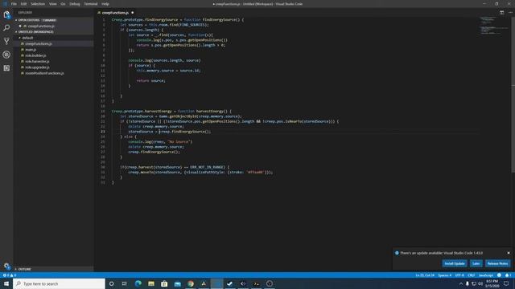Click the network icon in system tray
Image resolution: width=515 pixels, height=289 pixels.
[x=474, y=283]
